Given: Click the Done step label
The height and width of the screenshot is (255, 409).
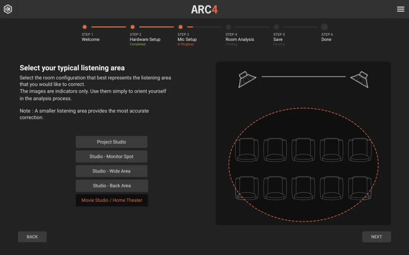Looking at the screenshot, I should click(x=326, y=39).
